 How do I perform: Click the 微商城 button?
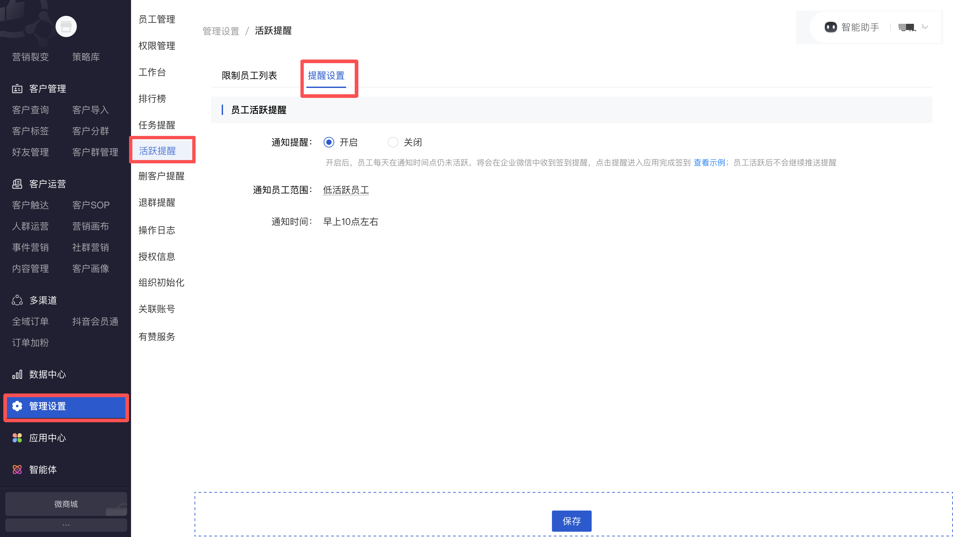pos(66,504)
